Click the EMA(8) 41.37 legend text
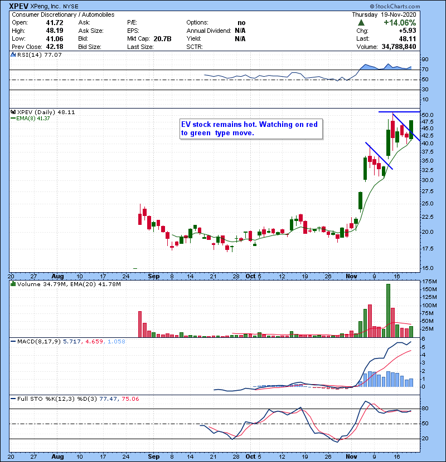This screenshot has width=446, height=462. [33, 119]
